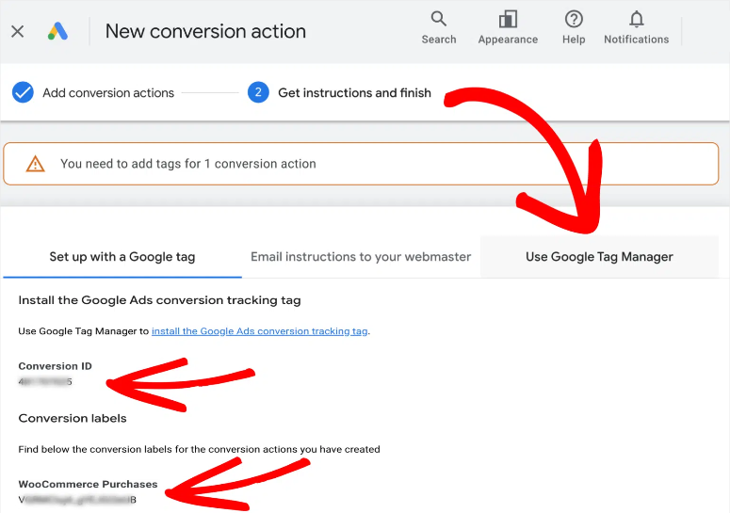Click the WooCommerce Purchases label

pyautogui.click(x=88, y=484)
